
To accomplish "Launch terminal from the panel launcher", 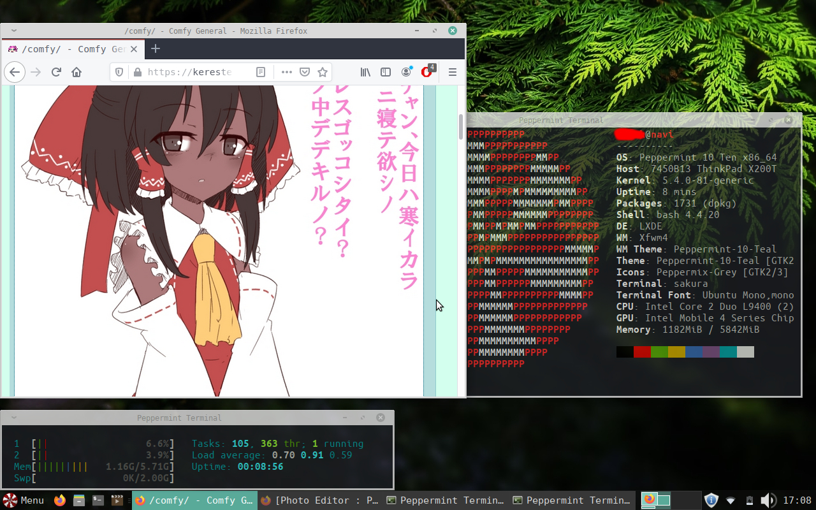I will (x=98, y=500).
